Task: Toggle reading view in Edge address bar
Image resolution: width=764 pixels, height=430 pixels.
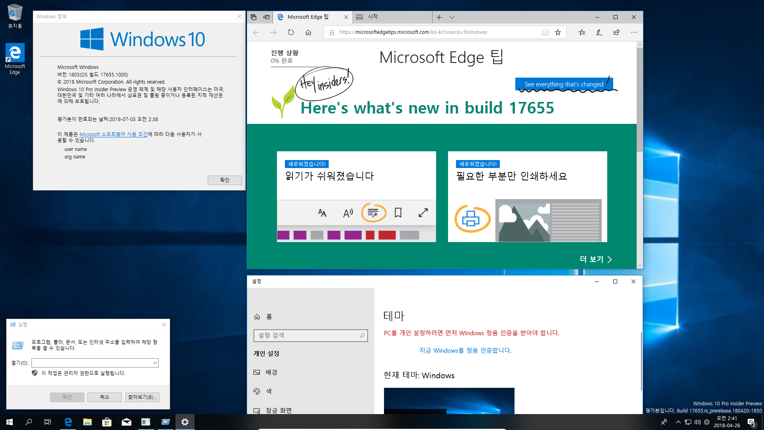Action: click(545, 32)
